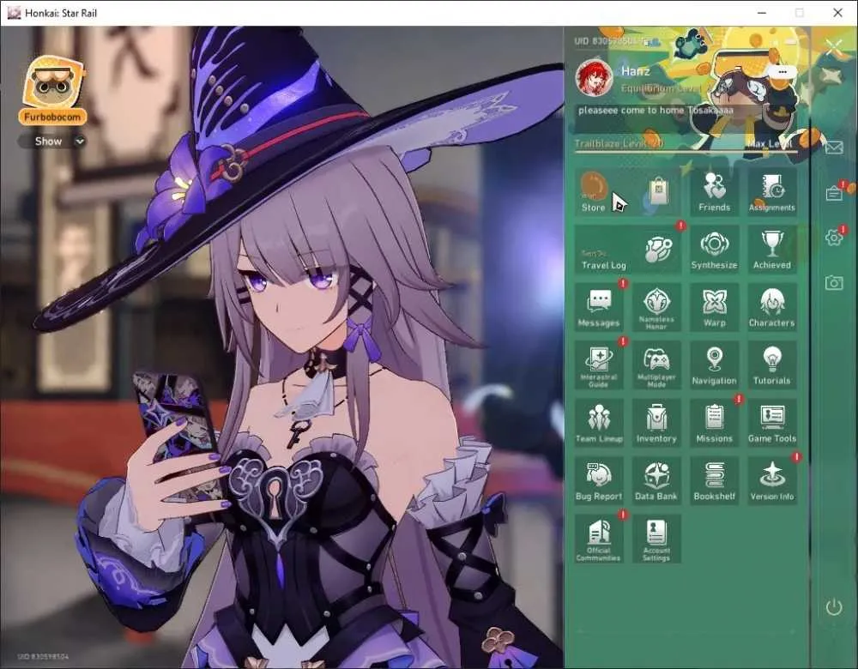Open Messages
858x669 pixels.
599,307
